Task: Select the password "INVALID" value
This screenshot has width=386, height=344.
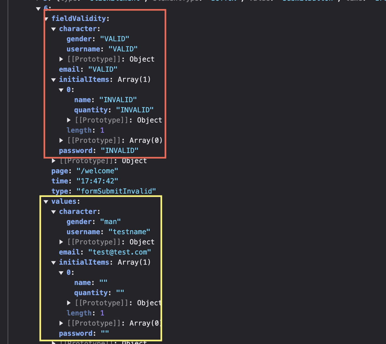Action: (119, 151)
